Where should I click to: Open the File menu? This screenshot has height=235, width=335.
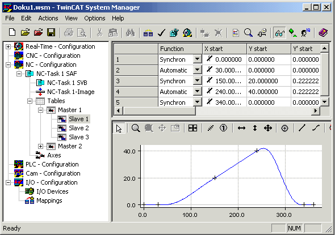tap(10, 18)
